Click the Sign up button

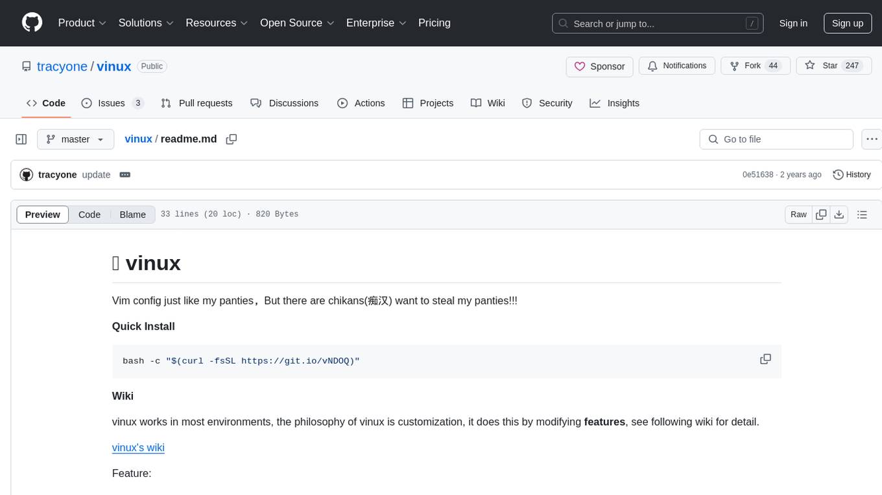click(848, 23)
